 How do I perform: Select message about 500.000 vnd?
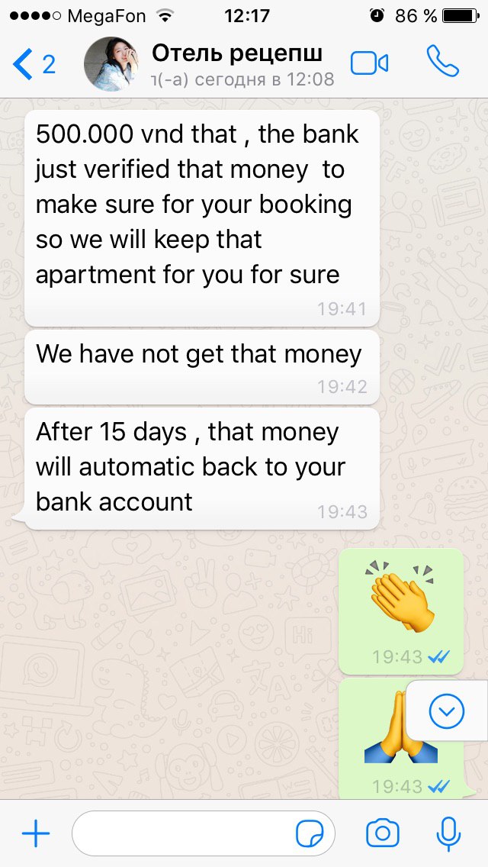(202, 218)
